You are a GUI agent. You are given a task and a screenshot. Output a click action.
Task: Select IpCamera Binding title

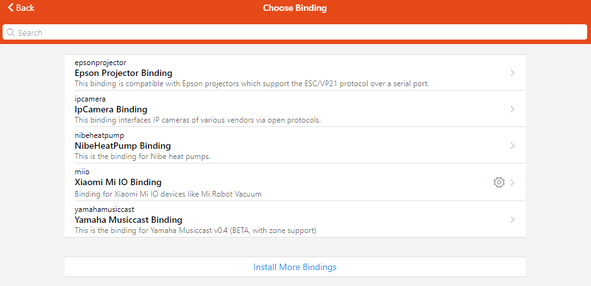pyautogui.click(x=111, y=109)
